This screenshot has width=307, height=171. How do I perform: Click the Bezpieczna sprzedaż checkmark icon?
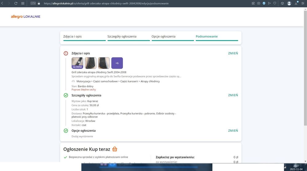click(65, 157)
